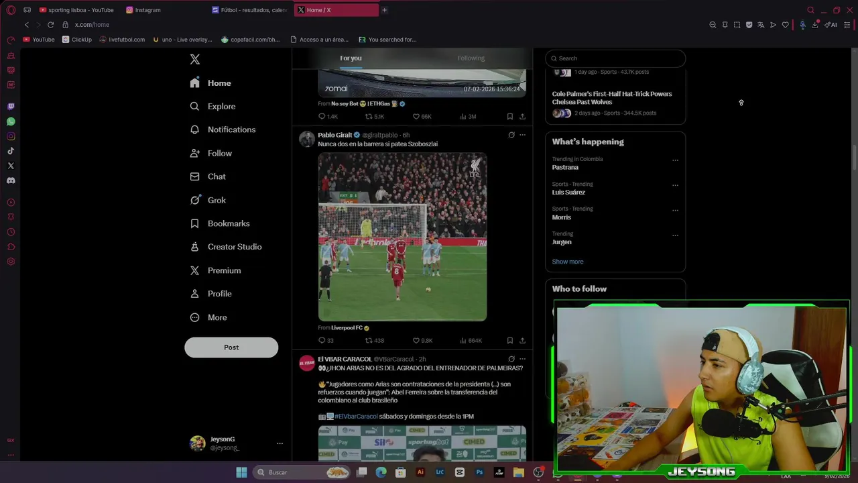The image size is (858, 483).
Task: Open the browser downloads icon
Action: [x=815, y=25]
